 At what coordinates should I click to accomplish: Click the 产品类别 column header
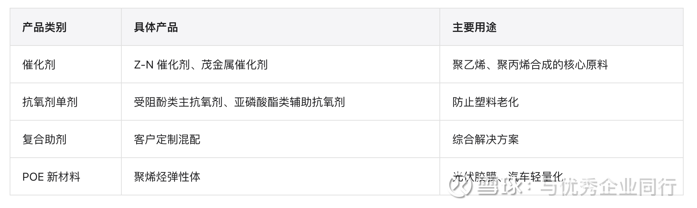(44, 27)
